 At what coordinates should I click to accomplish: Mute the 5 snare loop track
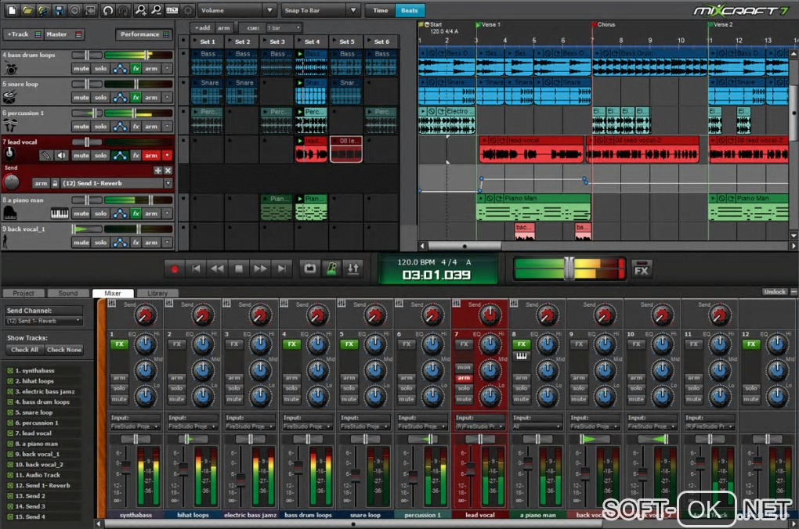[x=81, y=98]
